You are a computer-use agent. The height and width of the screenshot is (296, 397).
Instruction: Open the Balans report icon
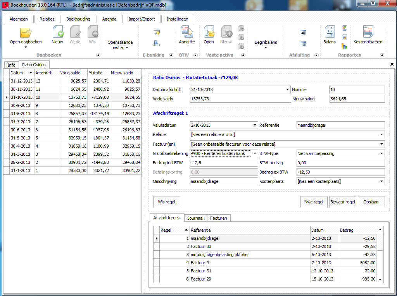(329, 33)
